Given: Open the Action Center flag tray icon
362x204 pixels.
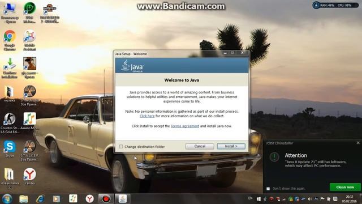Looking at the screenshot, I should tap(322, 199).
